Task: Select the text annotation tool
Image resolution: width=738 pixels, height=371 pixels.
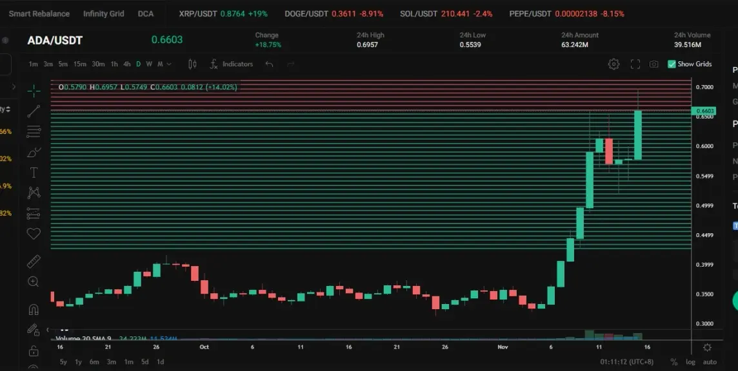Action: [x=34, y=173]
